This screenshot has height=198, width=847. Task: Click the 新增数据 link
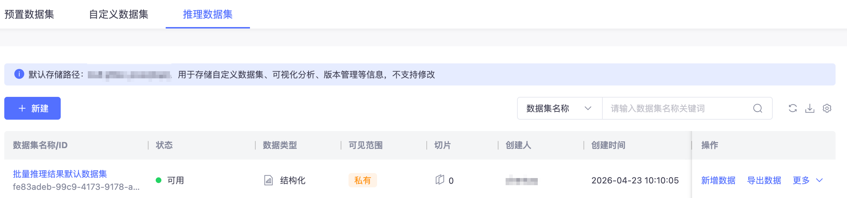[x=718, y=180]
